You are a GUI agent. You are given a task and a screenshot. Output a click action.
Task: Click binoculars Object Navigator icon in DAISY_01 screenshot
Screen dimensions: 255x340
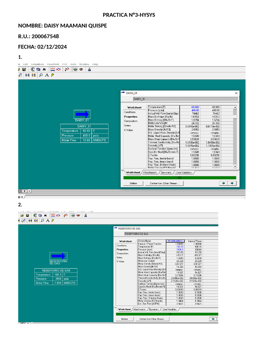coord(44,69)
